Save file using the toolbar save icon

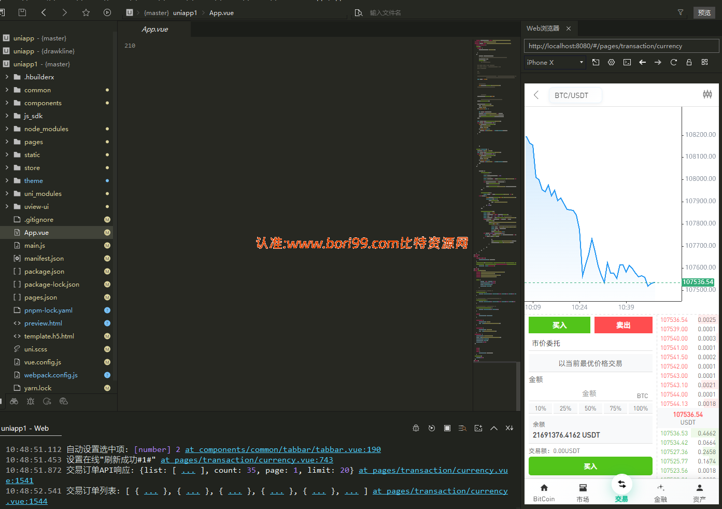click(x=22, y=12)
